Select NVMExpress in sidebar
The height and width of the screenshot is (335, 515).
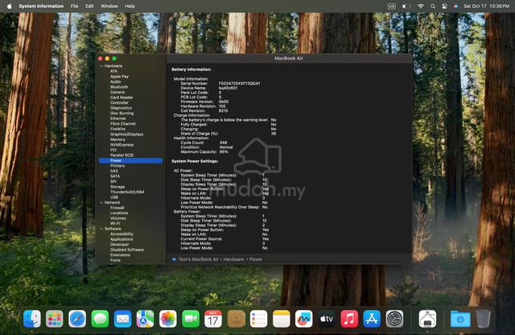point(122,145)
